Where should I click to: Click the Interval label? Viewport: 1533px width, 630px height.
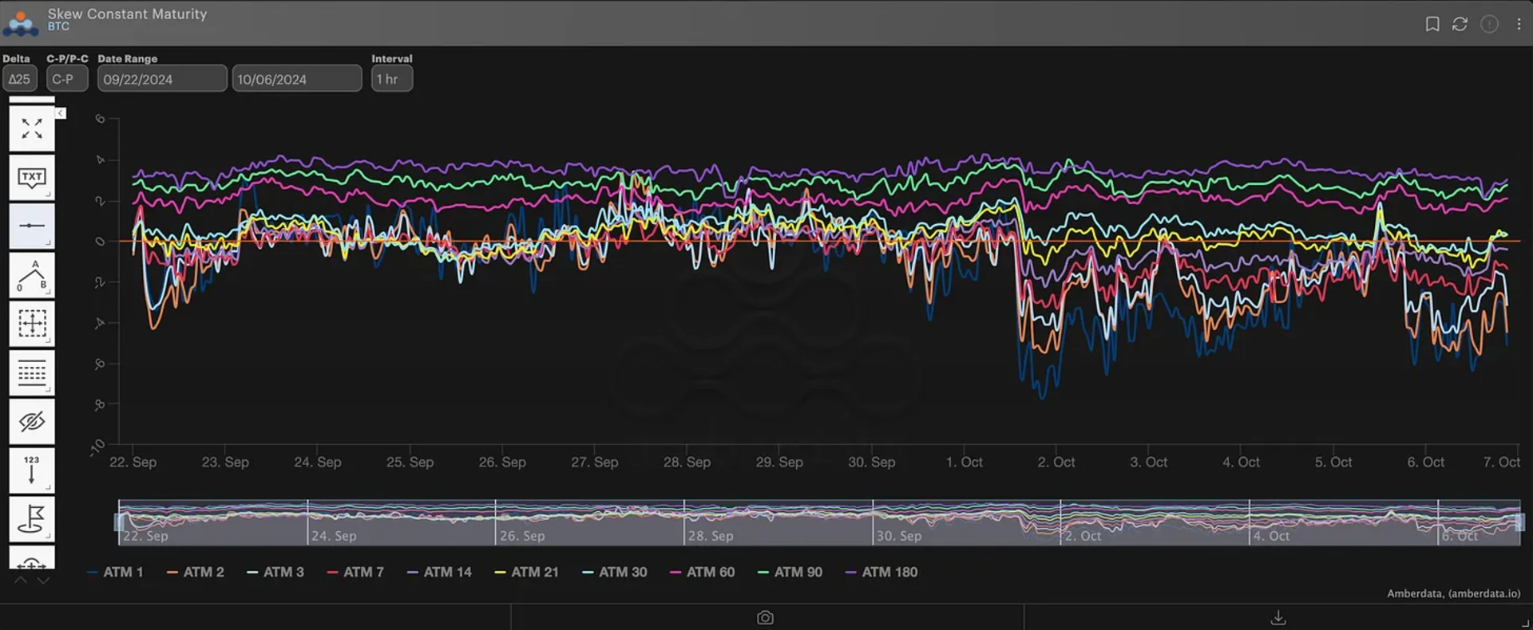point(392,59)
